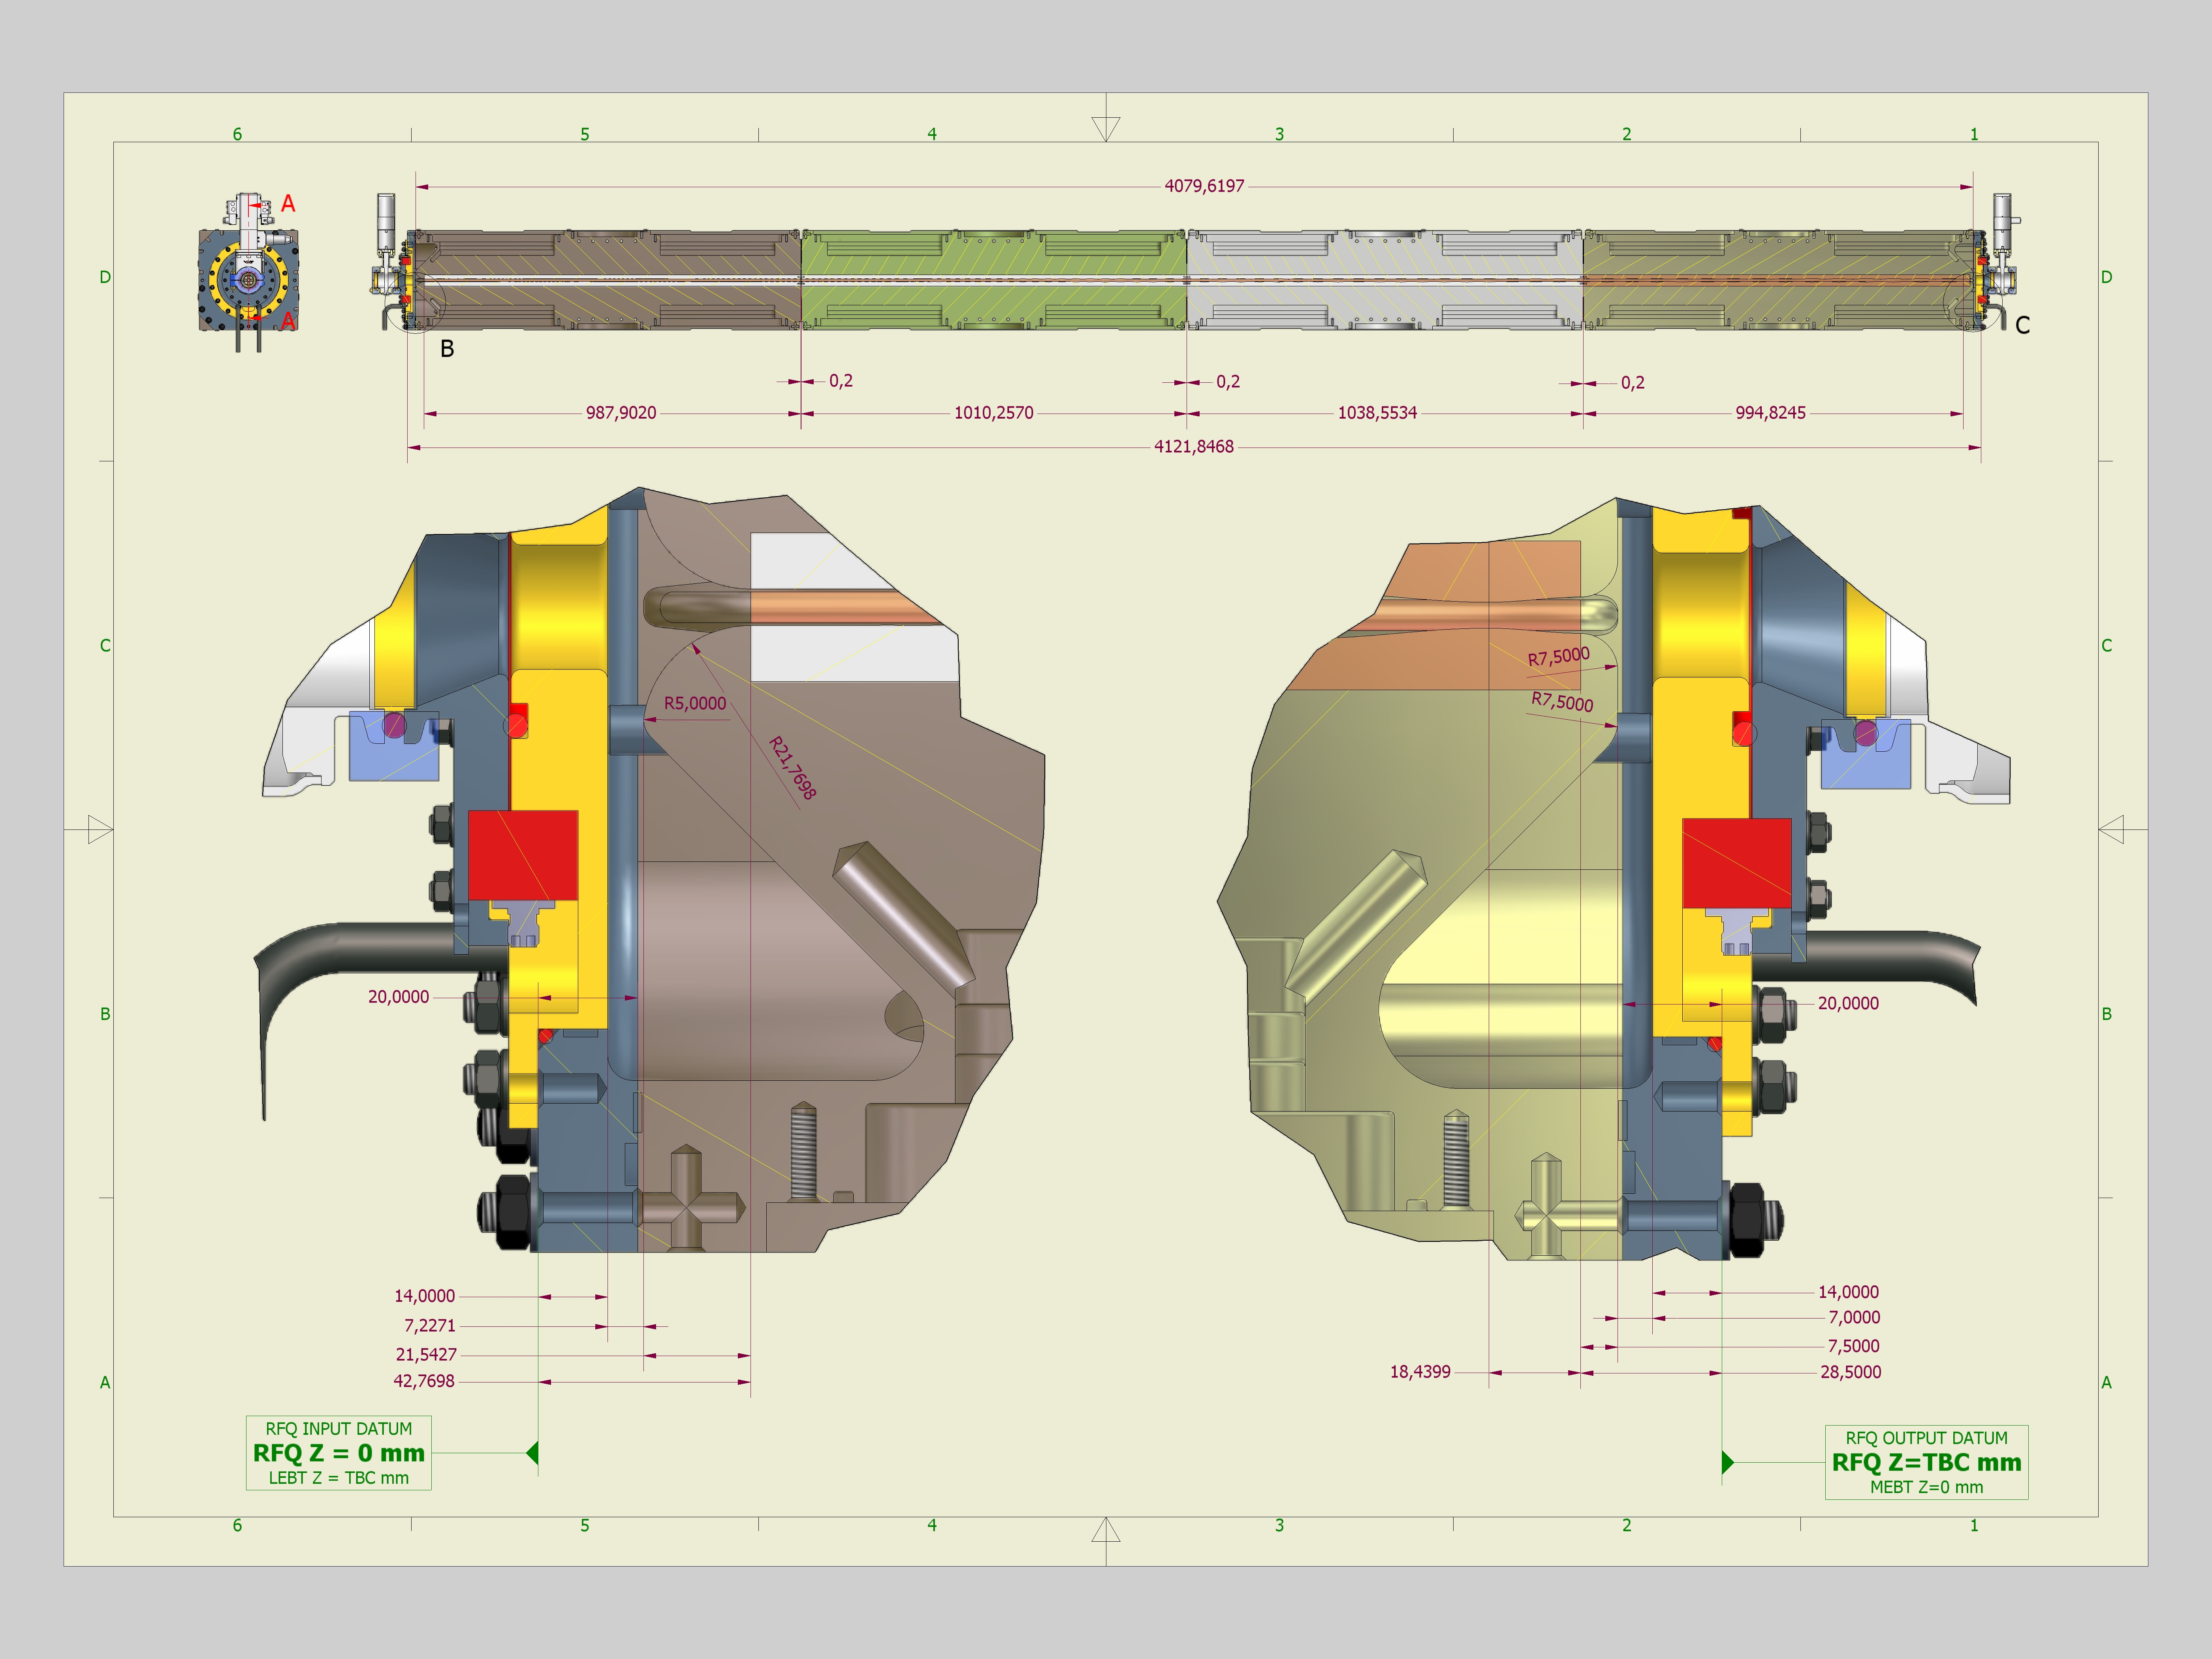Open the RFQ end view thumbnail
This screenshot has width=2212, height=1659.
point(249,273)
